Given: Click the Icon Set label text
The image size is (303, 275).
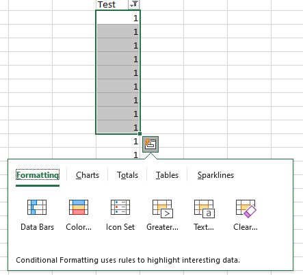Looking at the screenshot, I should pyautogui.click(x=120, y=227).
